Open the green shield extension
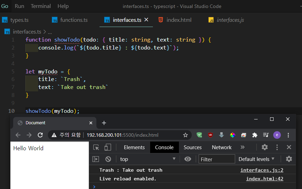The width and height of the screenshot is (302, 189). pos(199,135)
